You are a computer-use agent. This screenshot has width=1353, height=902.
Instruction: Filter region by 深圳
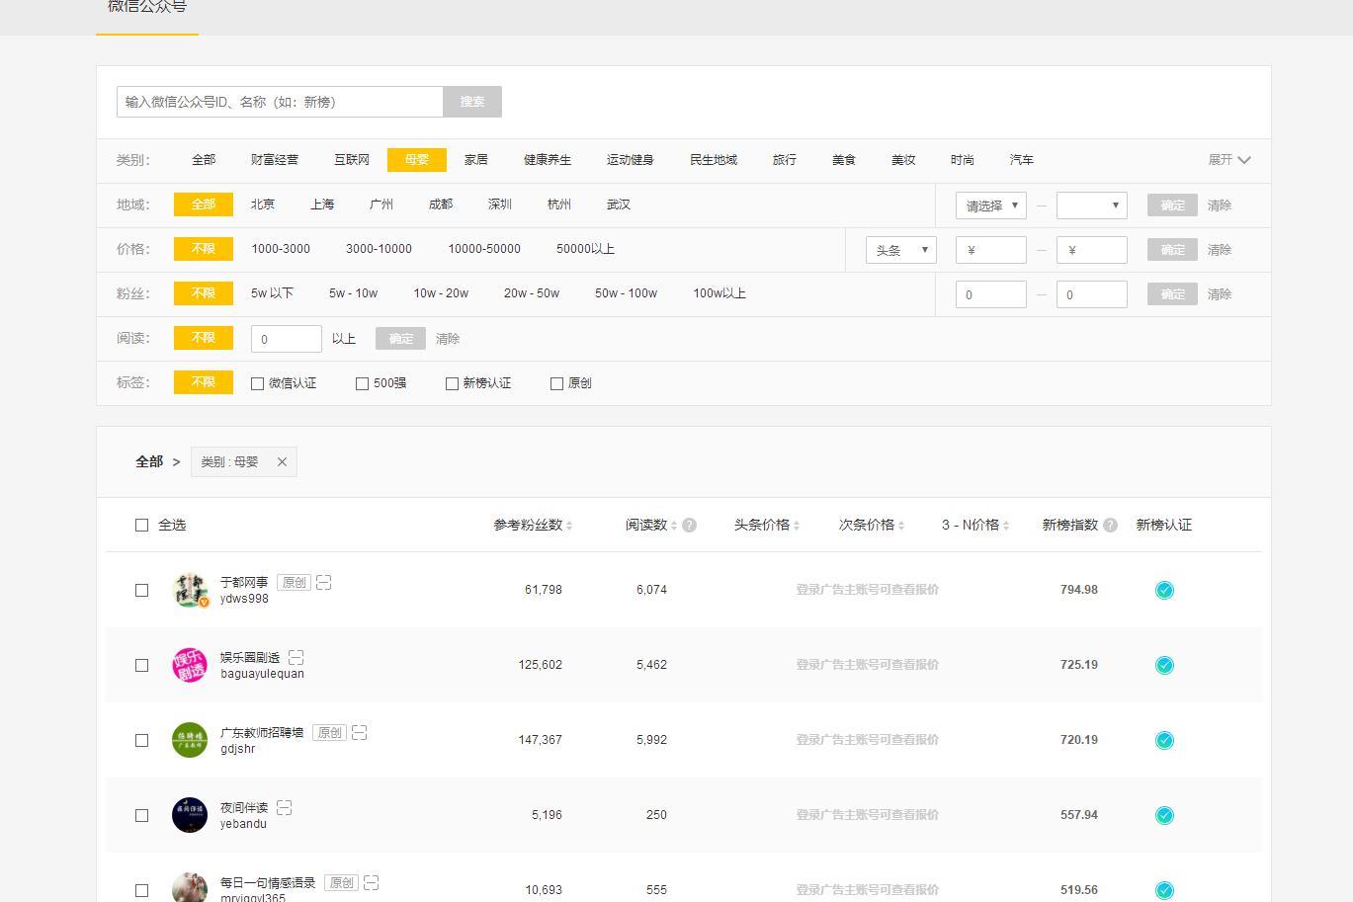click(500, 205)
